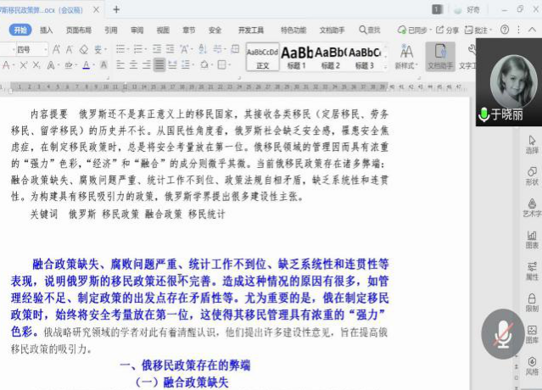Collapse the ribbon with the chevron

coord(532,30)
